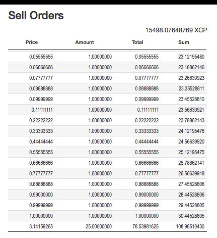The height and width of the screenshot is (238, 217).
Task: Choose the 0.07777777 price row
Action: (107, 78)
